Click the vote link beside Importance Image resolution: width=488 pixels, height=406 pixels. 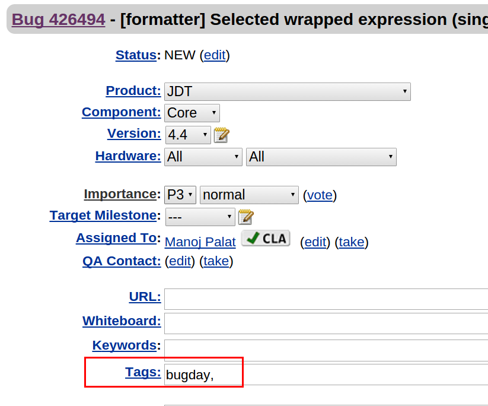pos(320,195)
